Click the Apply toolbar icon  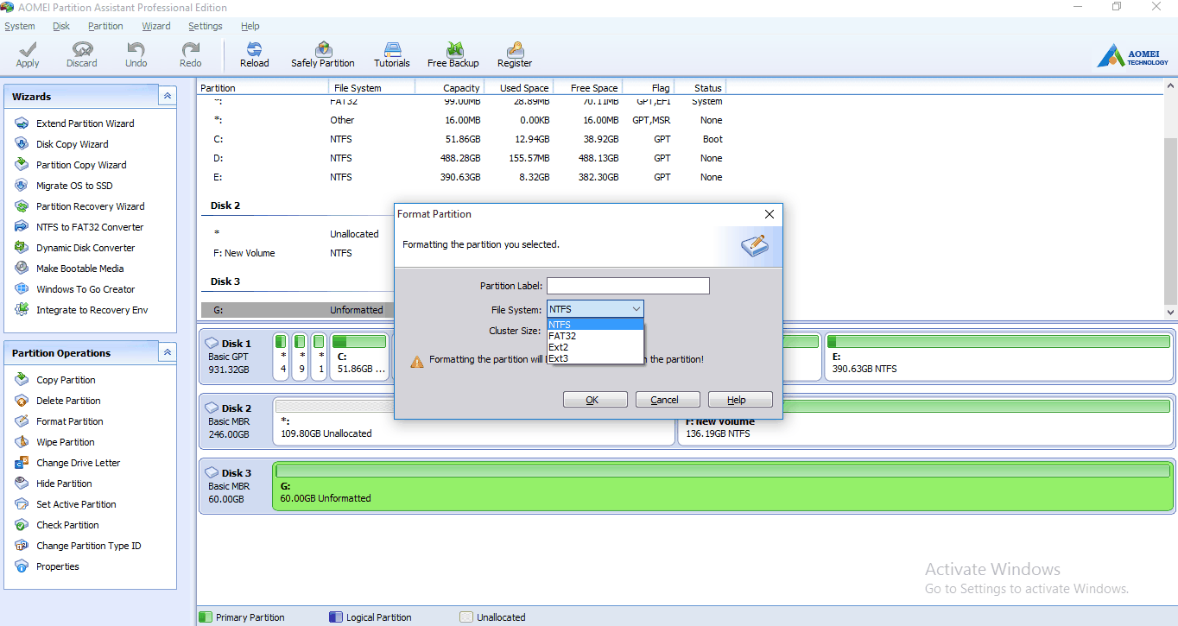pos(28,54)
